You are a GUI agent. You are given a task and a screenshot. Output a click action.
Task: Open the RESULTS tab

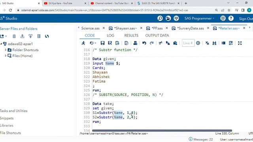tap(131, 35)
